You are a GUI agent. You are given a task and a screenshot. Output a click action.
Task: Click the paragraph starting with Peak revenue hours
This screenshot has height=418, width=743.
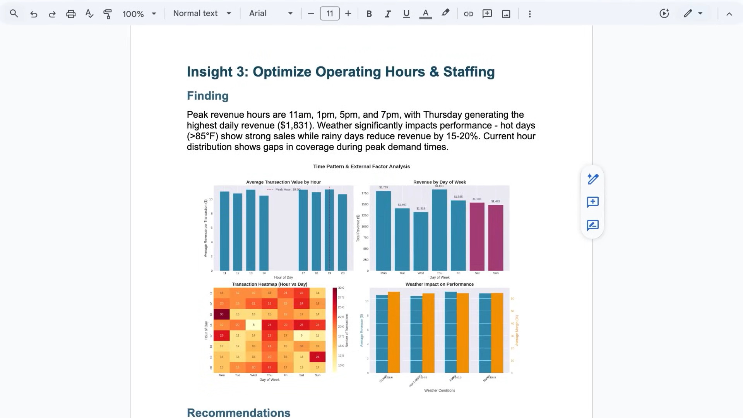[361, 131]
